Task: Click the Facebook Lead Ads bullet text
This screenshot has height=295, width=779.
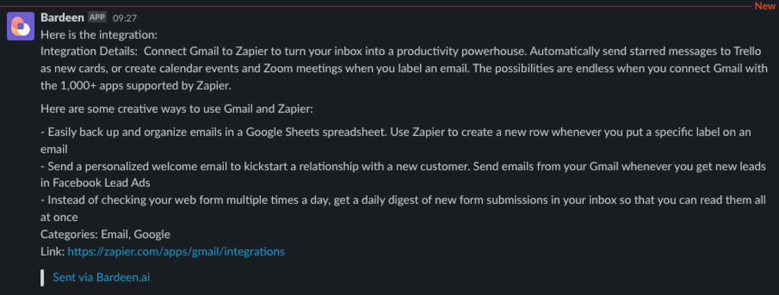Action: point(403,175)
